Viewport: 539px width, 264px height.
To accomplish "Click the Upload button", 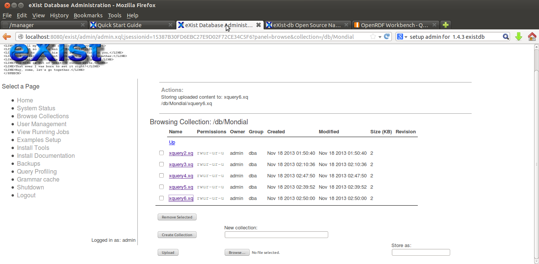I will (x=168, y=252).
